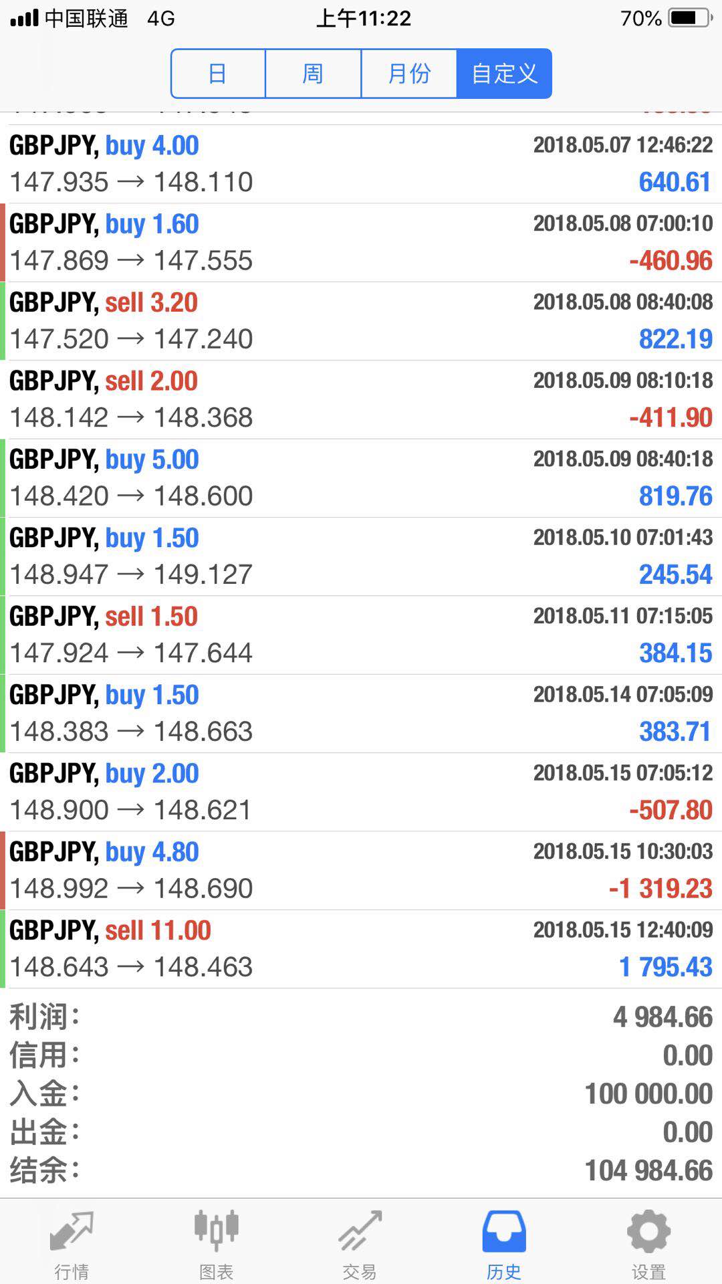Switch to the 周 week period tab
Screen dimensions: 722x1284
pyautogui.click(x=313, y=74)
